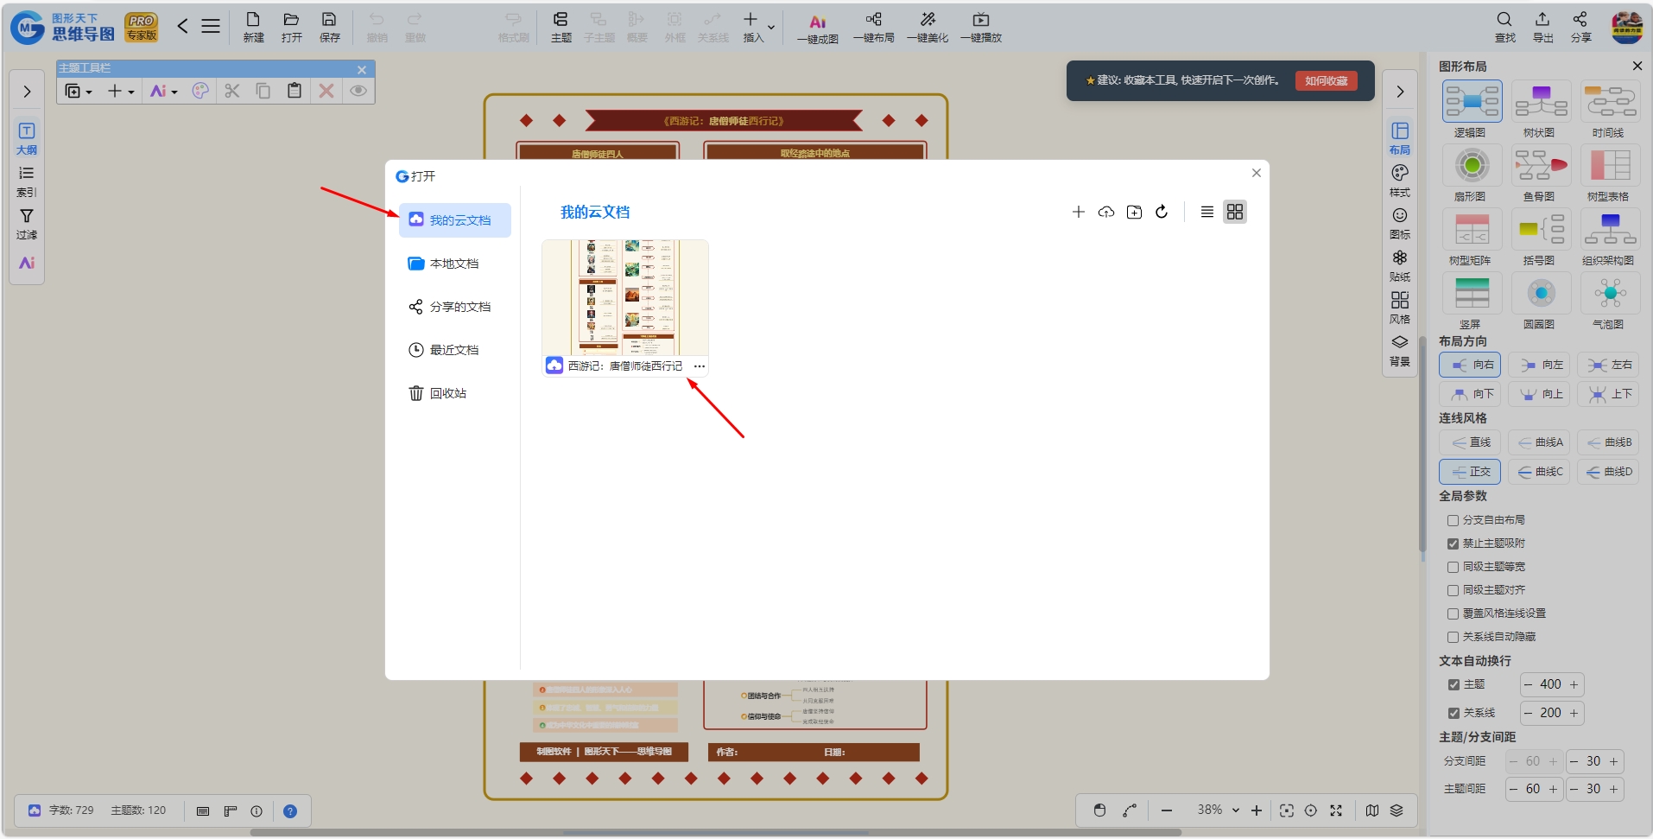This screenshot has width=1653, height=839.
Task: Select 本地文档 in the sidebar
Action: point(455,264)
